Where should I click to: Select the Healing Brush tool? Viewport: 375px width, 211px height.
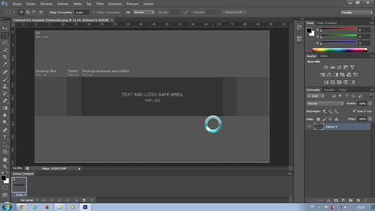click(x=5, y=72)
